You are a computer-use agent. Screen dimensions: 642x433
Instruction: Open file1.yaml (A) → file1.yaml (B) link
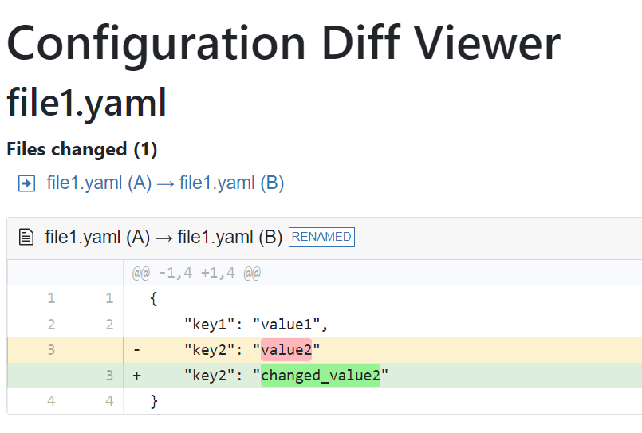tap(165, 183)
